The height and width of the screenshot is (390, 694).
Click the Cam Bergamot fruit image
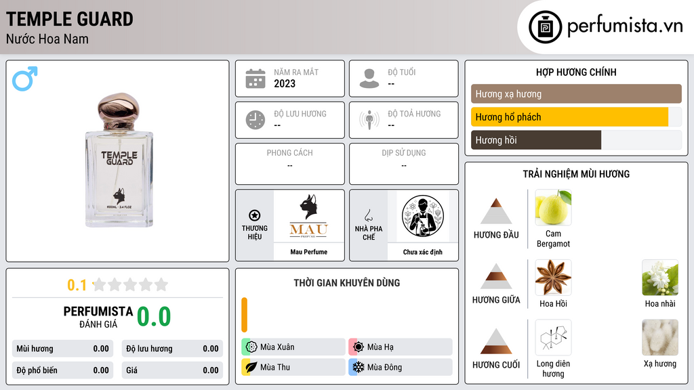click(x=553, y=207)
